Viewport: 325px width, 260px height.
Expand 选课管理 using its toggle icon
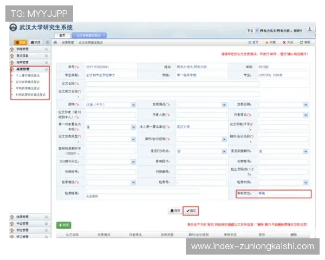pyautogui.click(x=46, y=217)
